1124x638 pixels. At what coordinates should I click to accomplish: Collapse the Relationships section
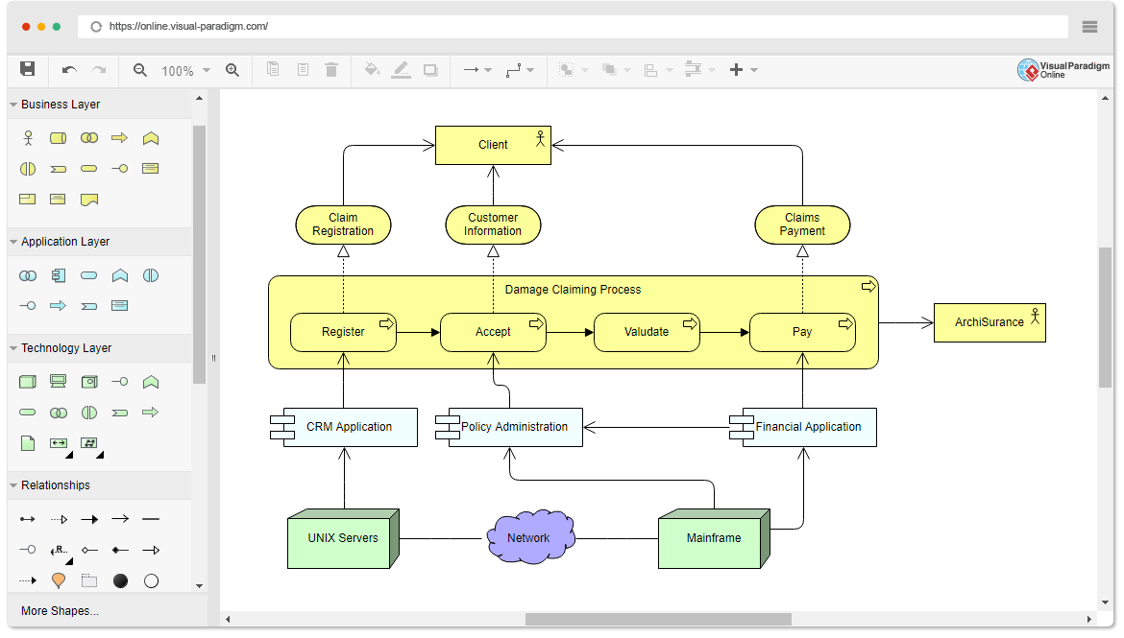pos(13,484)
